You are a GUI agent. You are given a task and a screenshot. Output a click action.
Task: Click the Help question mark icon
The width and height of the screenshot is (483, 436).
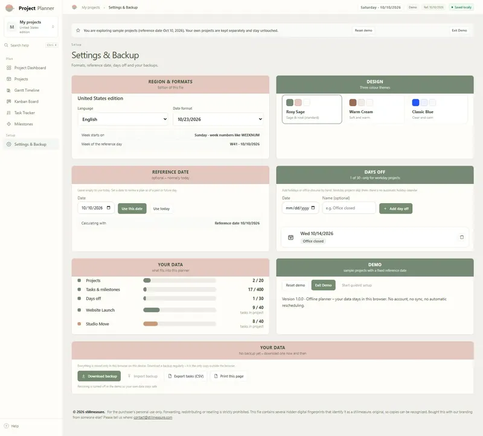(x=6, y=426)
